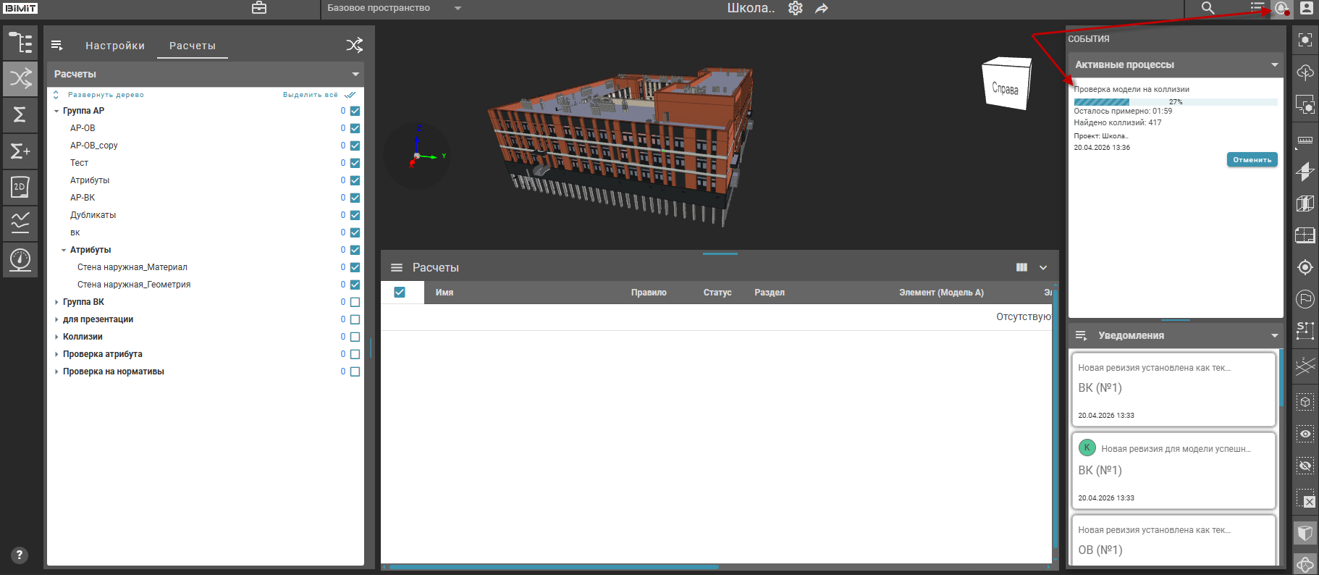Click the help question mark icon

[x=20, y=555]
